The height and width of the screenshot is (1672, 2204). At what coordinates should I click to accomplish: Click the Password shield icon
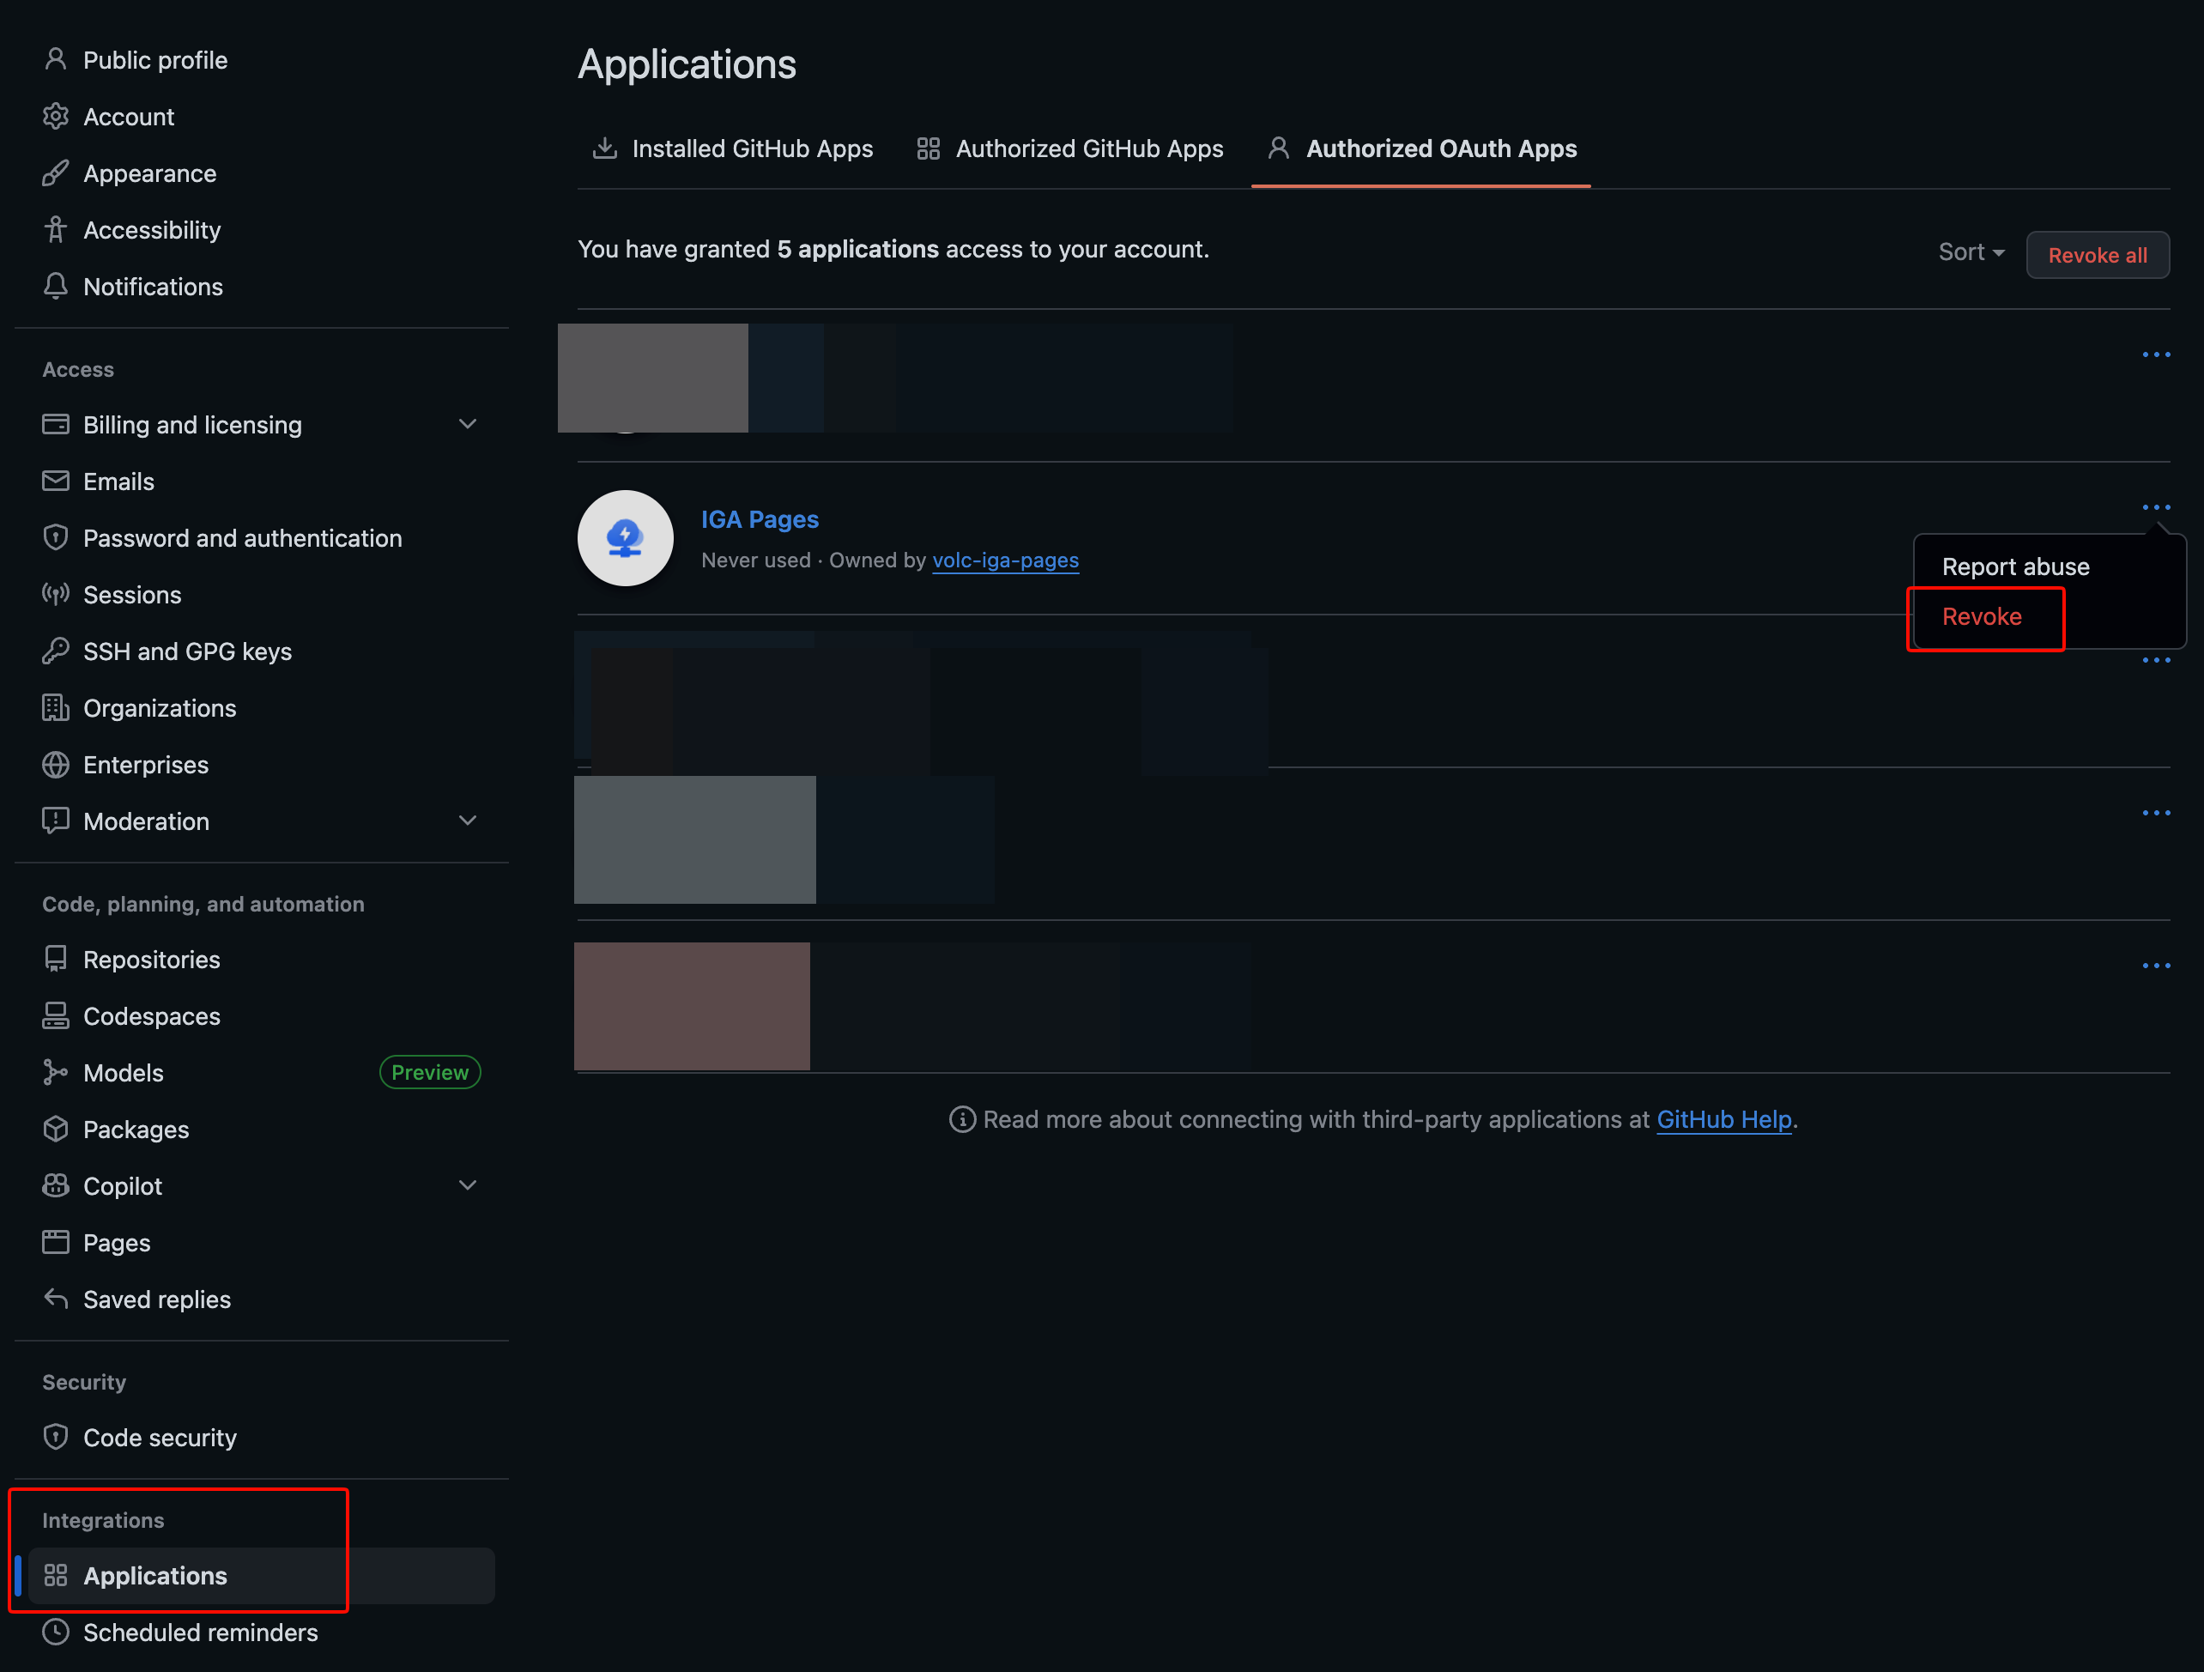(56, 538)
